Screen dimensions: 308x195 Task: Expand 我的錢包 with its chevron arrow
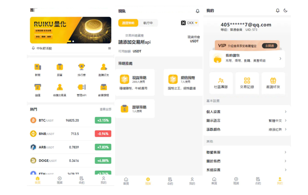[280, 59]
